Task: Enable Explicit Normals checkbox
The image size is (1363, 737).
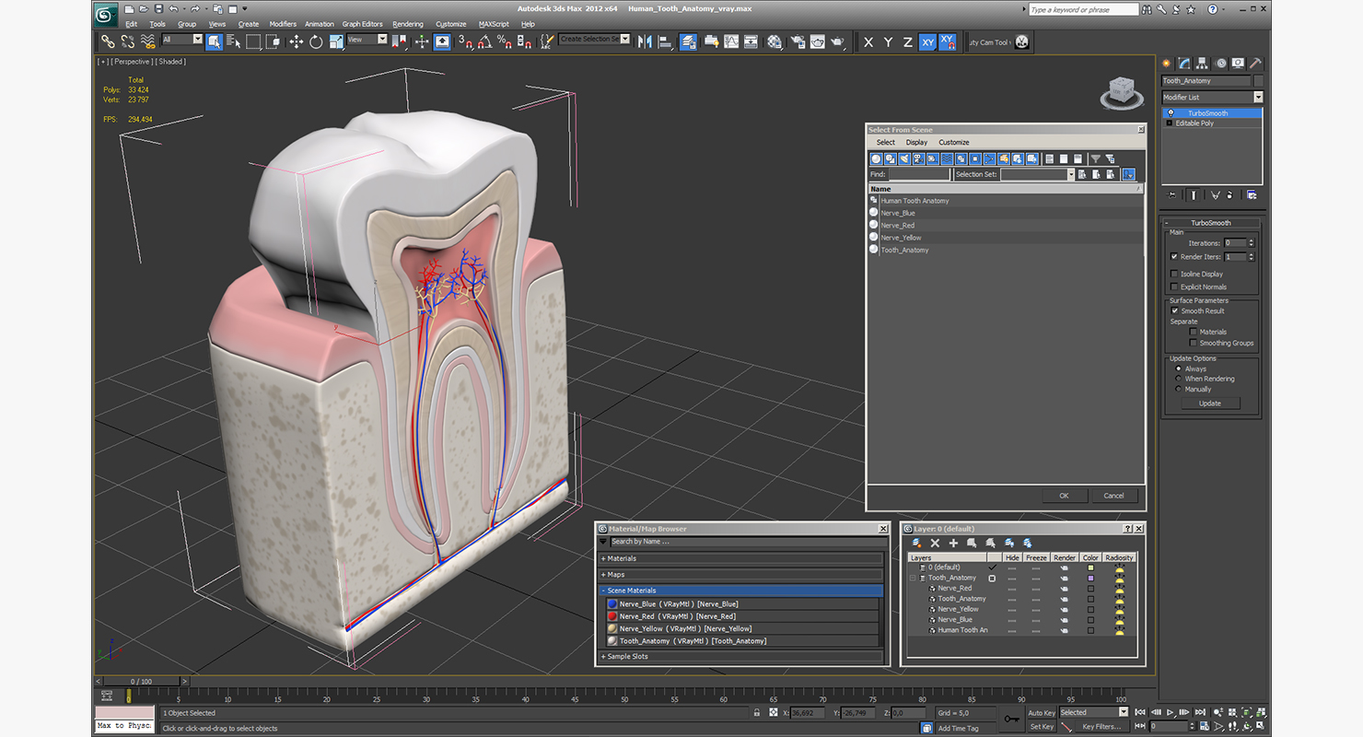Action: click(1173, 287)
